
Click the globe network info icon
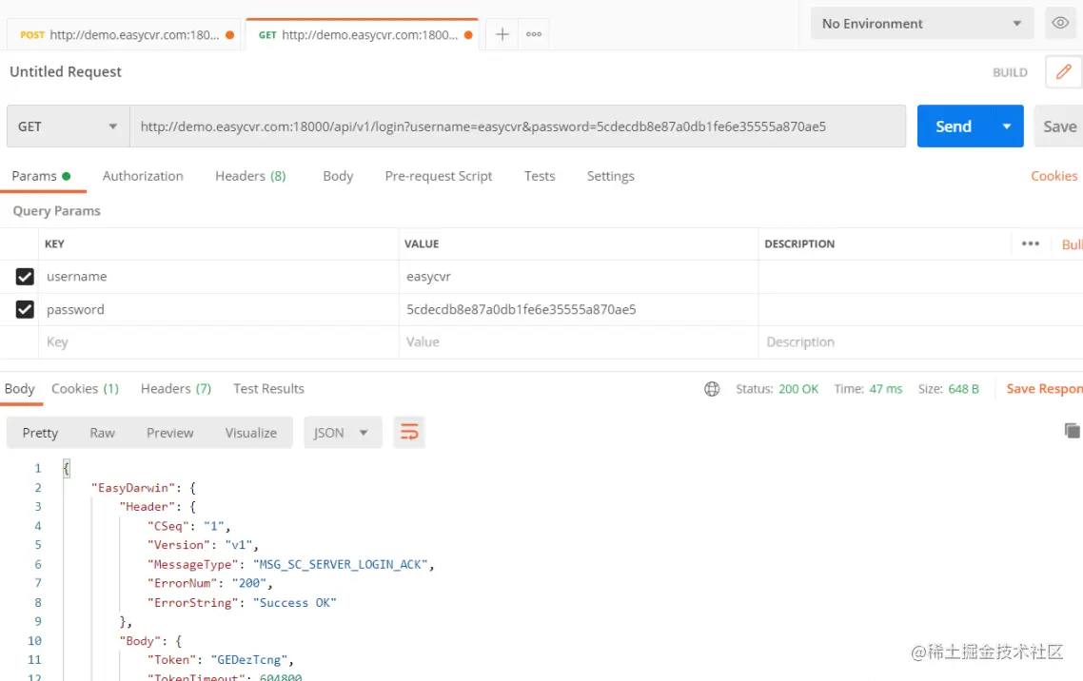[x=712, y=389]
